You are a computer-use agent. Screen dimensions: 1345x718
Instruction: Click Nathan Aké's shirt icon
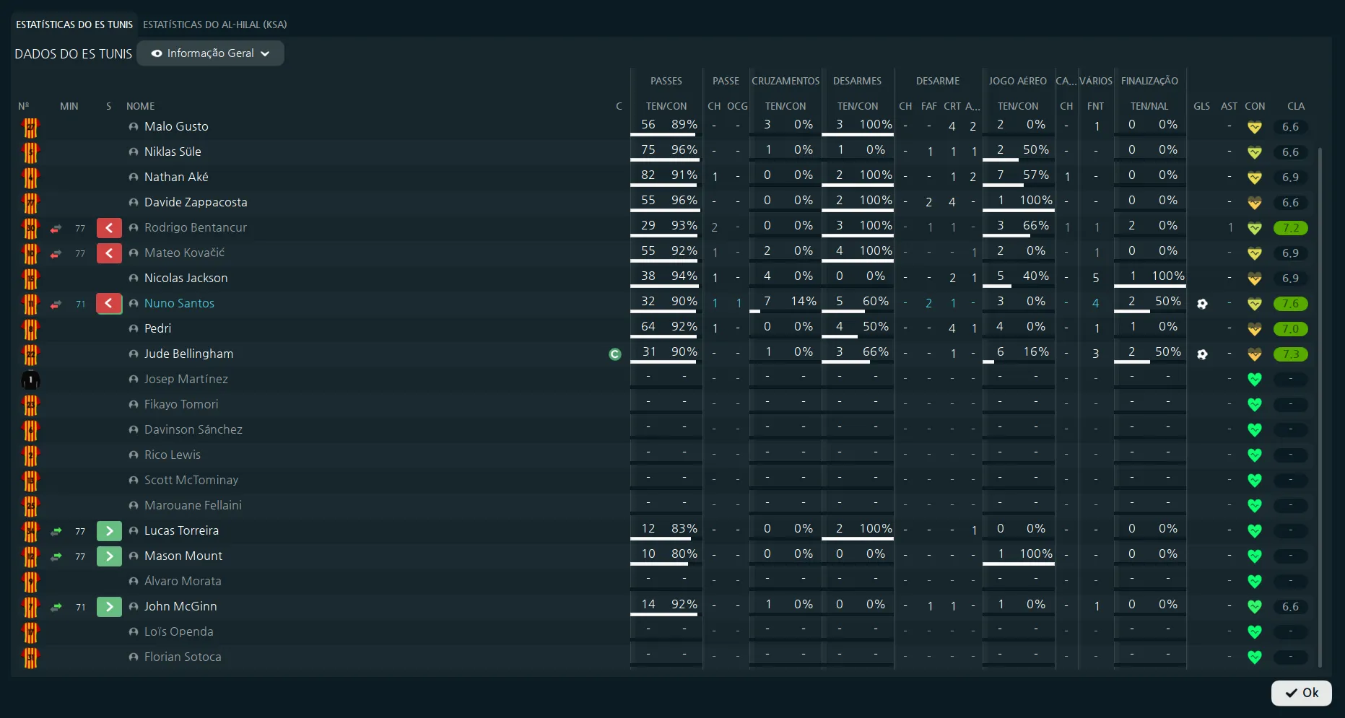(x=30, y=178)
